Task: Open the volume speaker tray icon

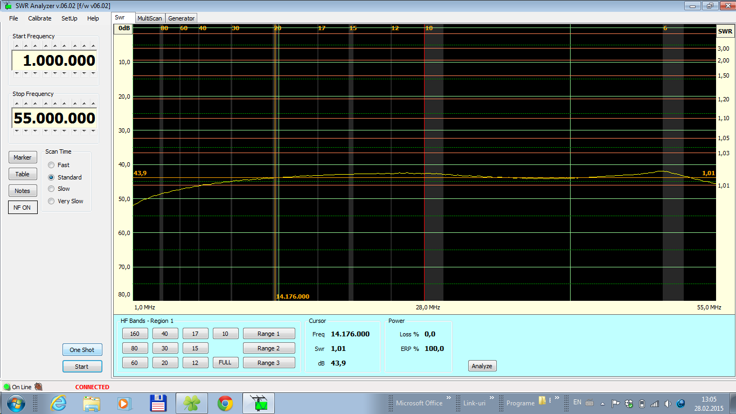Action: coord(668,403)
